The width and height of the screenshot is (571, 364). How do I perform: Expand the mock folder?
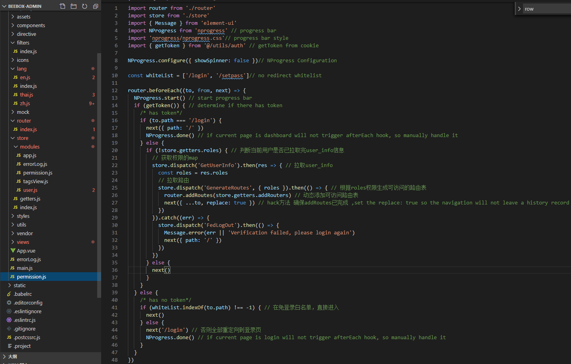tap(13, 112)
